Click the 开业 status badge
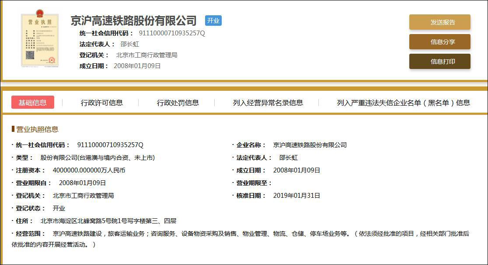488x265 pixels. pyautogui.click(x=213, y=20)
